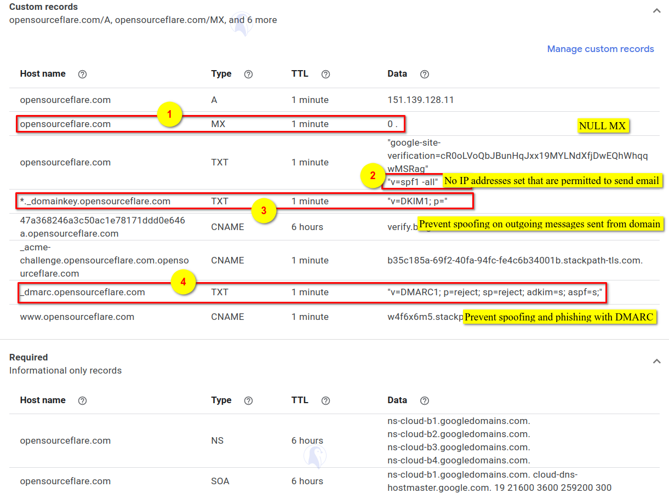Click yellow marker number 1

tap(170, 115)
